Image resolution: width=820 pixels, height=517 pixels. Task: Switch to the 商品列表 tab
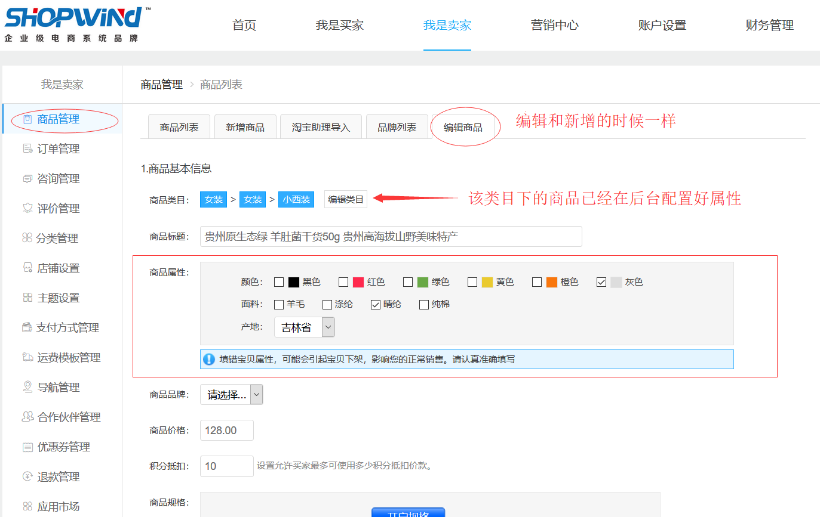tap(179, 126)
